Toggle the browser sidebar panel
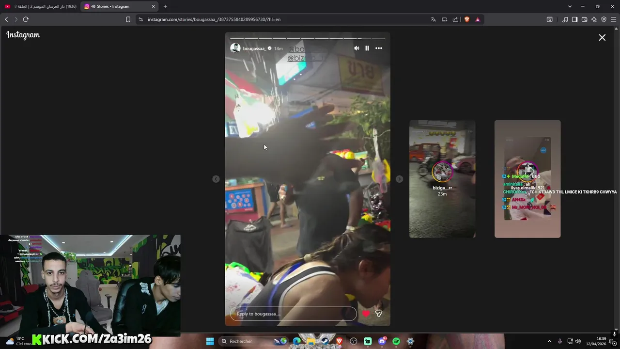 pyautogui.click(x=574, y=19)
